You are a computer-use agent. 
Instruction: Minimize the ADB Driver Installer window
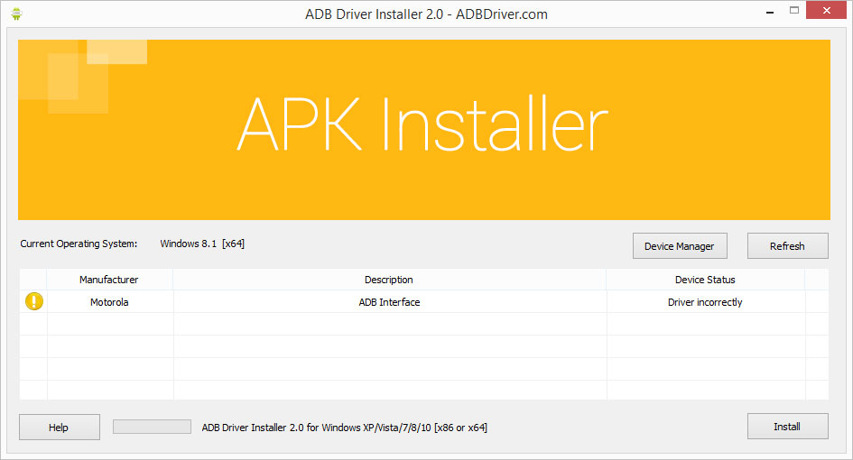point(769,13)
